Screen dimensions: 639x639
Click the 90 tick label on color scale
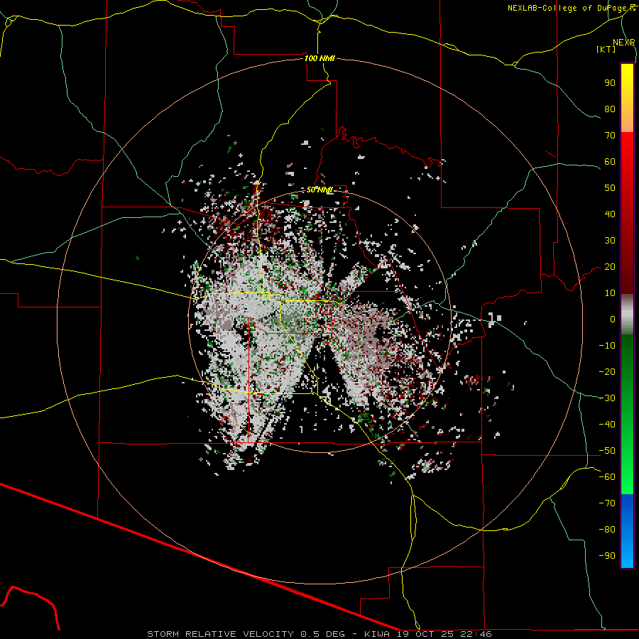pyautogui.click(x=610, y=83)
